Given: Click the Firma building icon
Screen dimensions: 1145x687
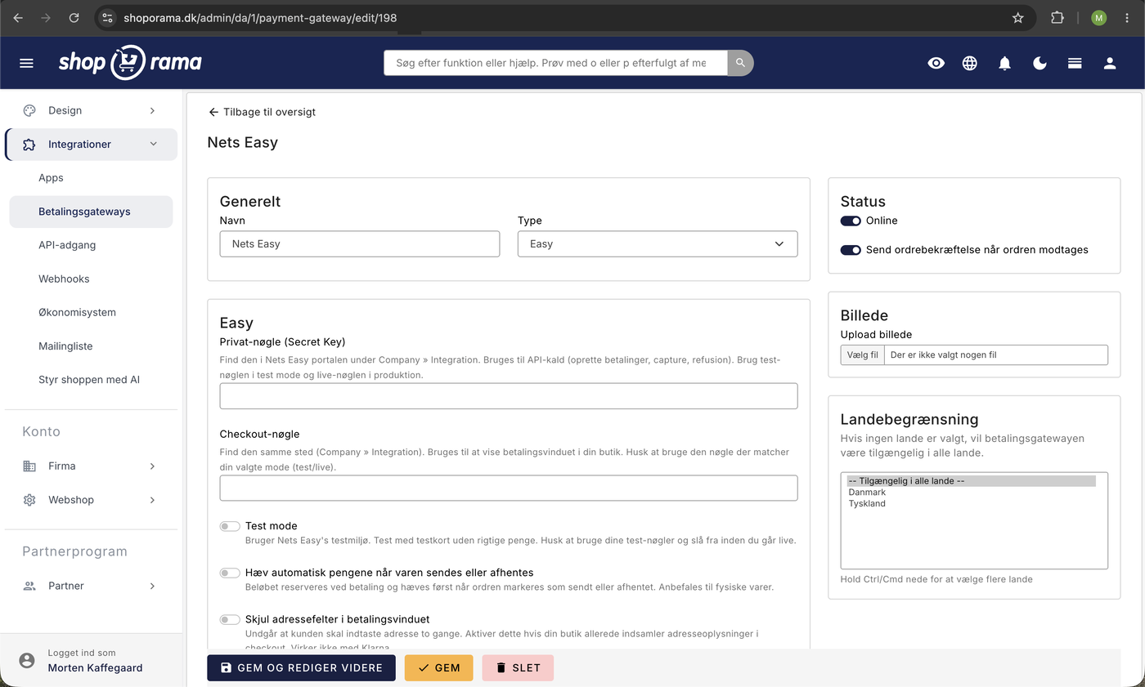Looking at the screenshot, I should pos(29,466).
